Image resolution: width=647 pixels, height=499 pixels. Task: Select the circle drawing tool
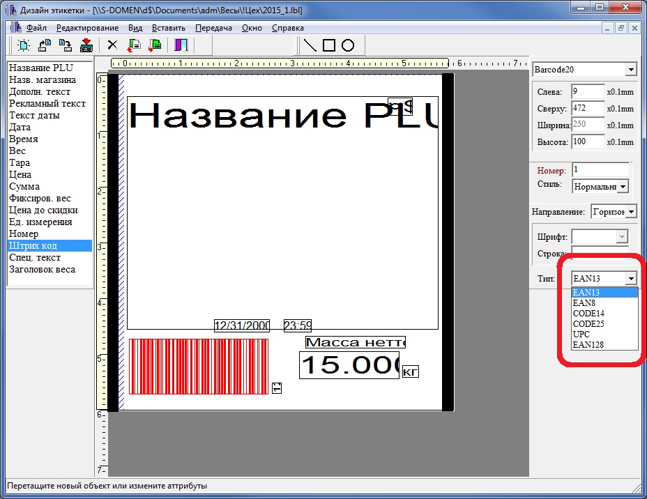348,45
